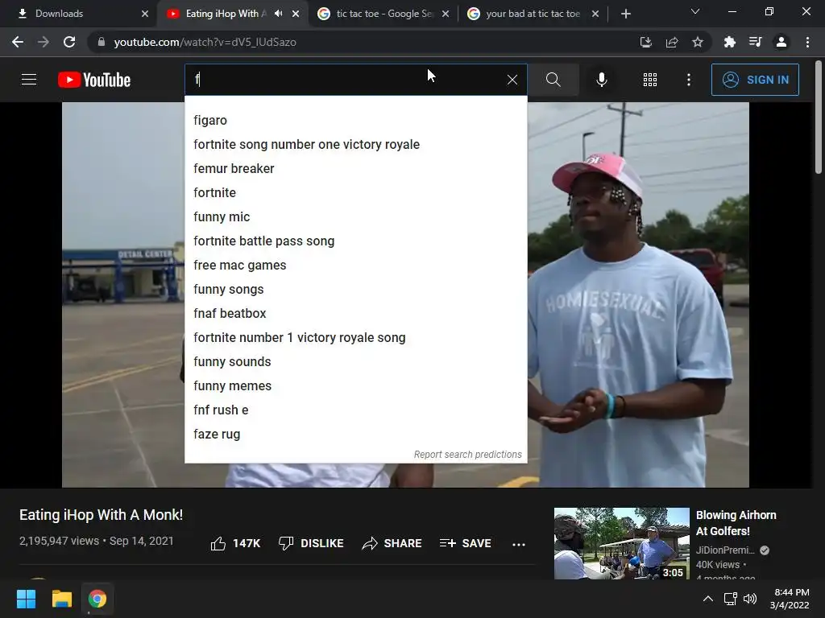
Task: Open Blowing Airhorn At Golfers thumbnail
Action: point(621,543)
